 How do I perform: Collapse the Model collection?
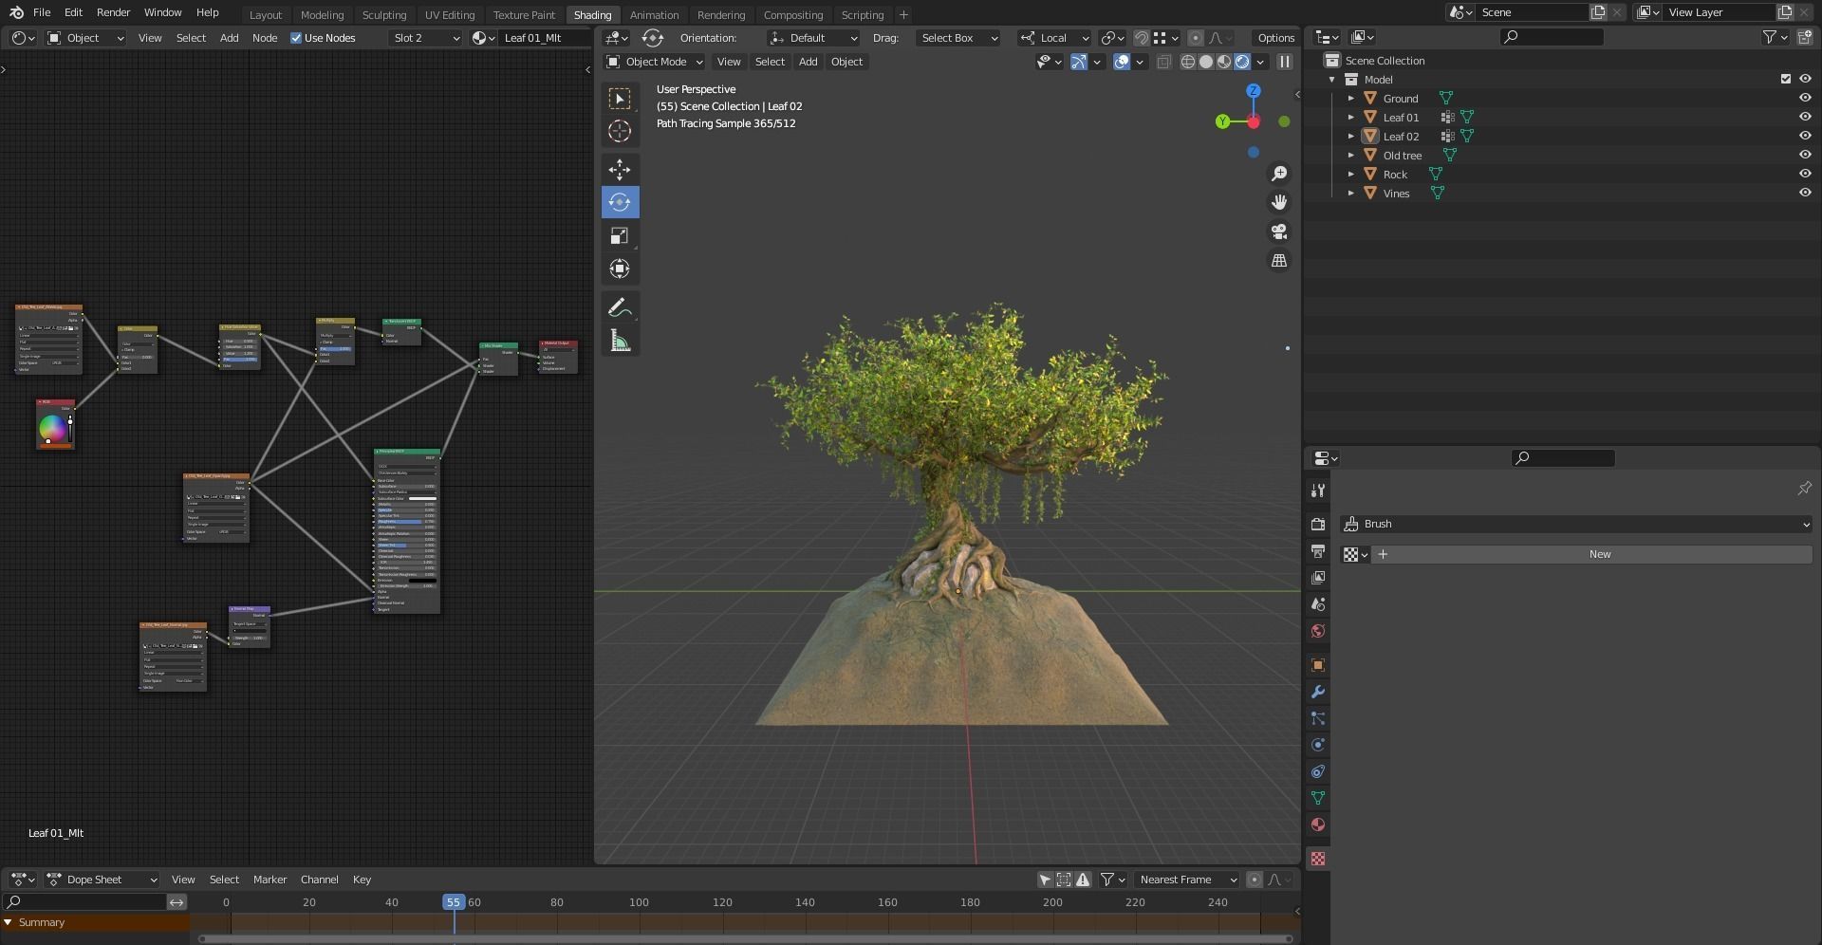point(1332,80)
